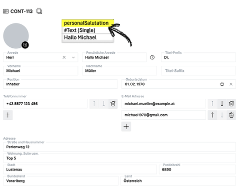Delete michael1978@gmail.com with trash icon
Viewport: 239px width, 187px height.
(x=231, y=115)
